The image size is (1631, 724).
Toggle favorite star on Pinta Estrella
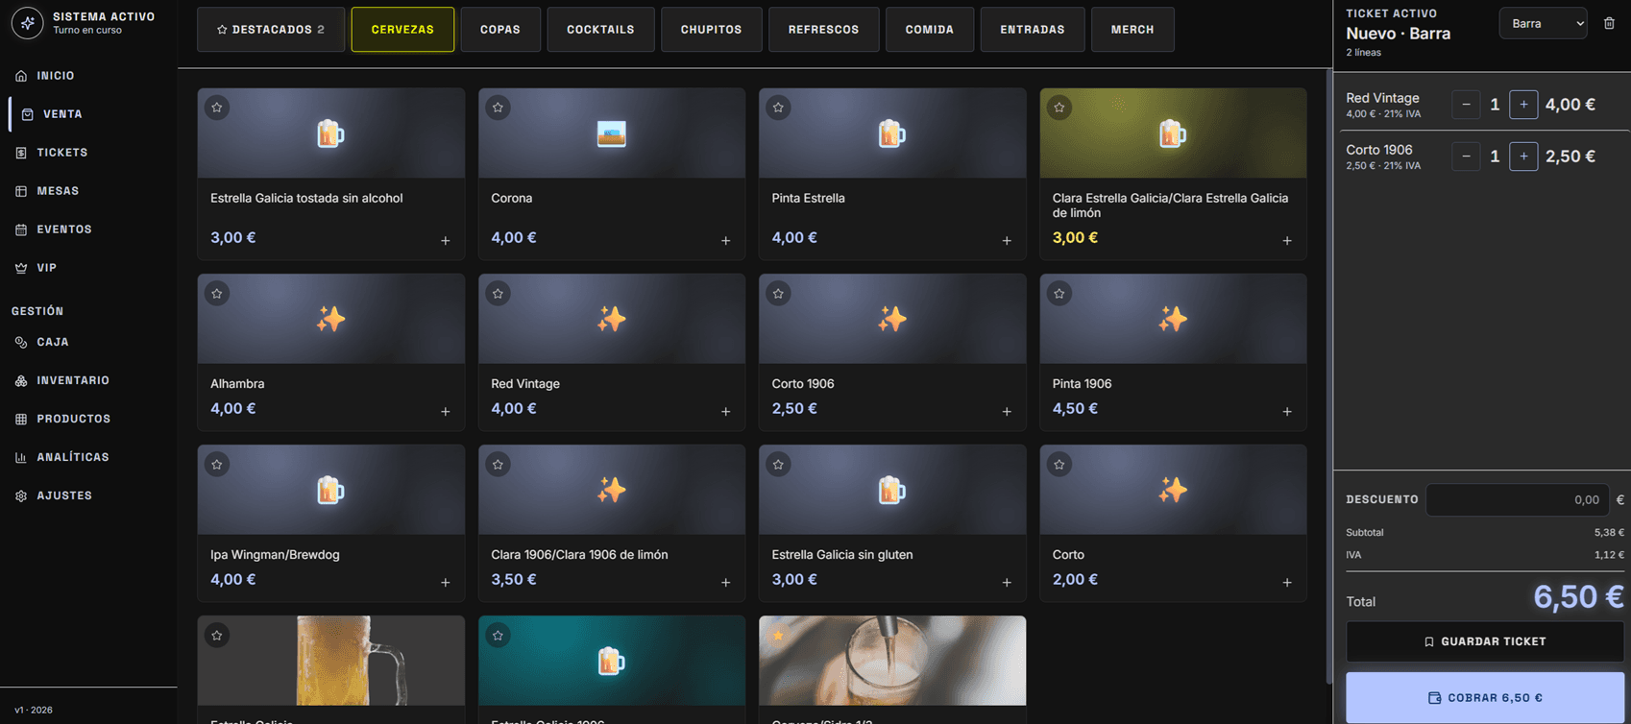(x=778, y=108)
